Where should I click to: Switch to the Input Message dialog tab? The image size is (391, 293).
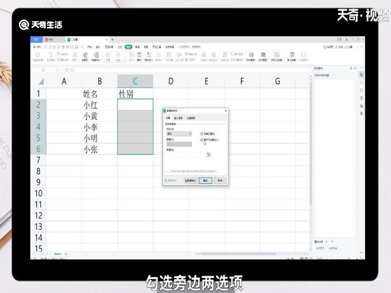pos(178,118)
